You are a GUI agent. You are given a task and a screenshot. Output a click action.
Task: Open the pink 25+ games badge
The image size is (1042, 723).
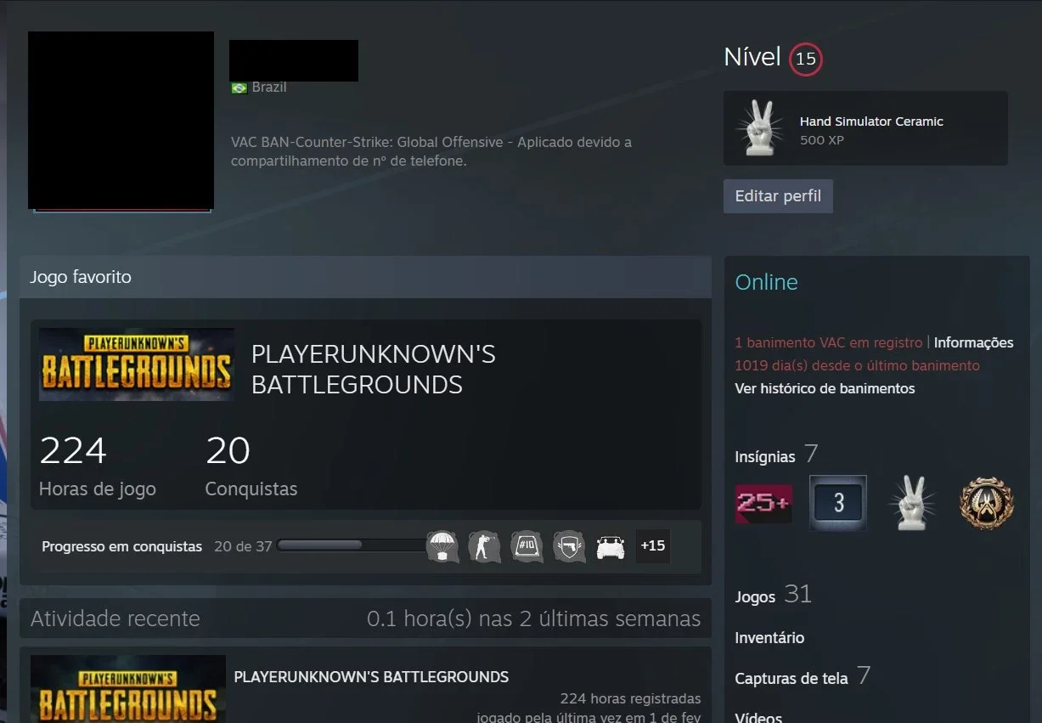pos(763,503)
